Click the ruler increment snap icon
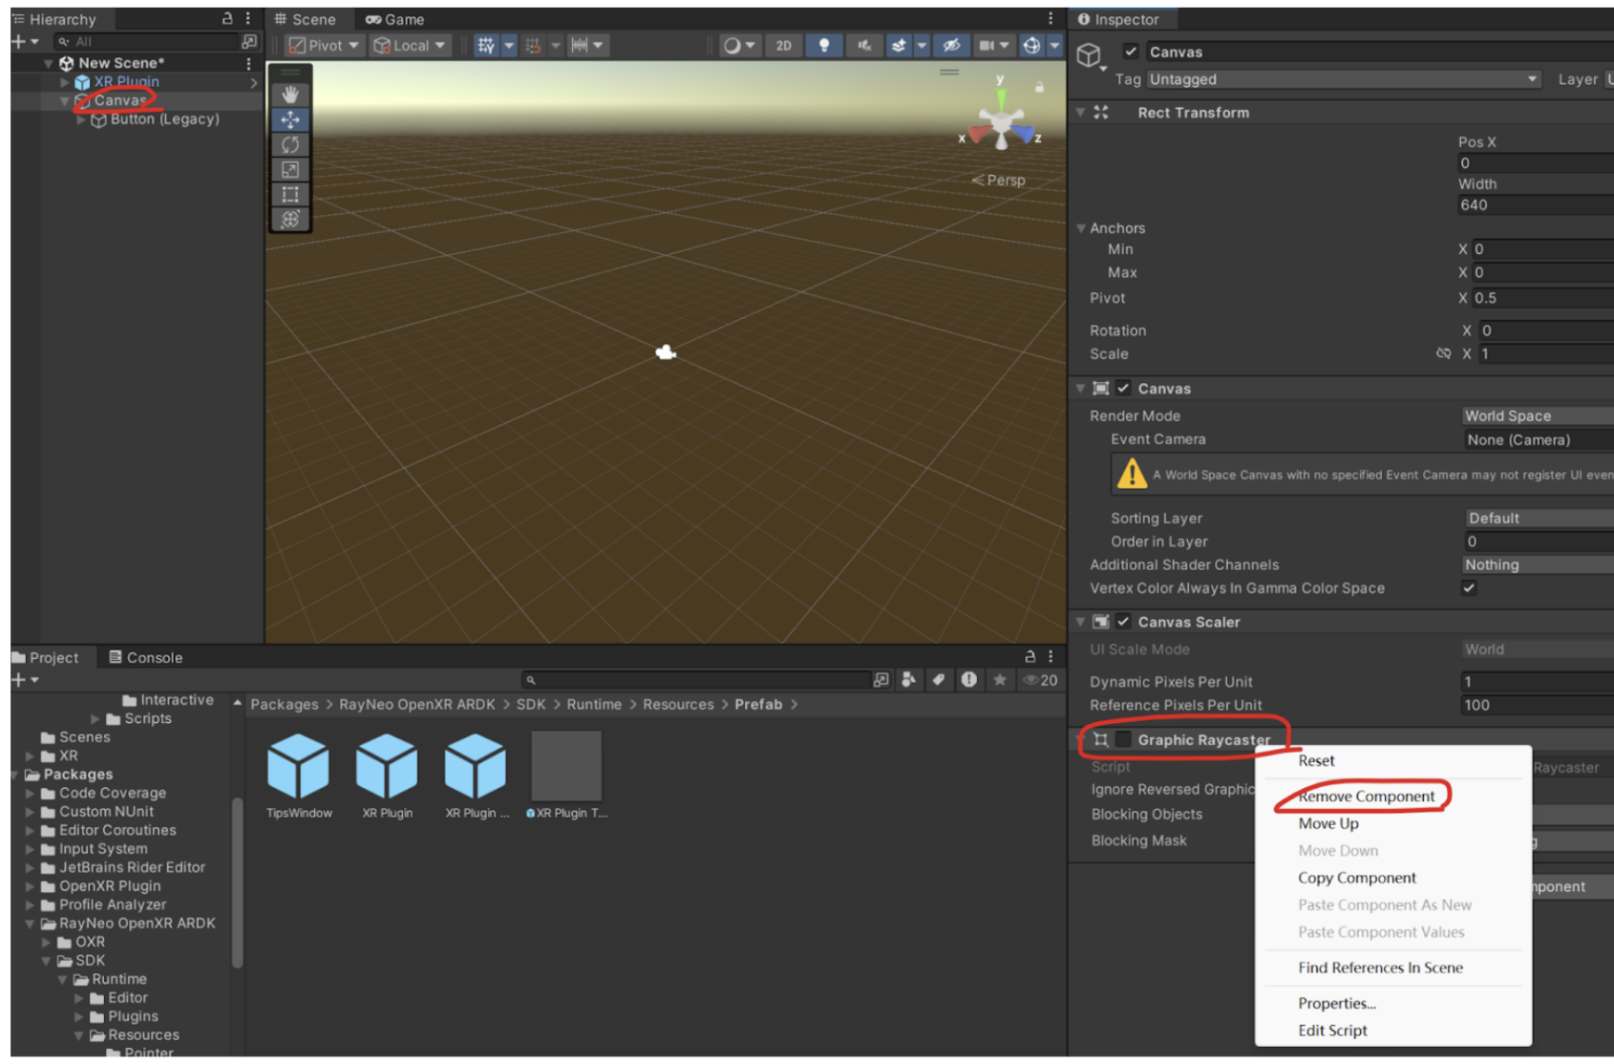Image resolution: width=1614 pixels, height=1064 pixels. [579, 45]
